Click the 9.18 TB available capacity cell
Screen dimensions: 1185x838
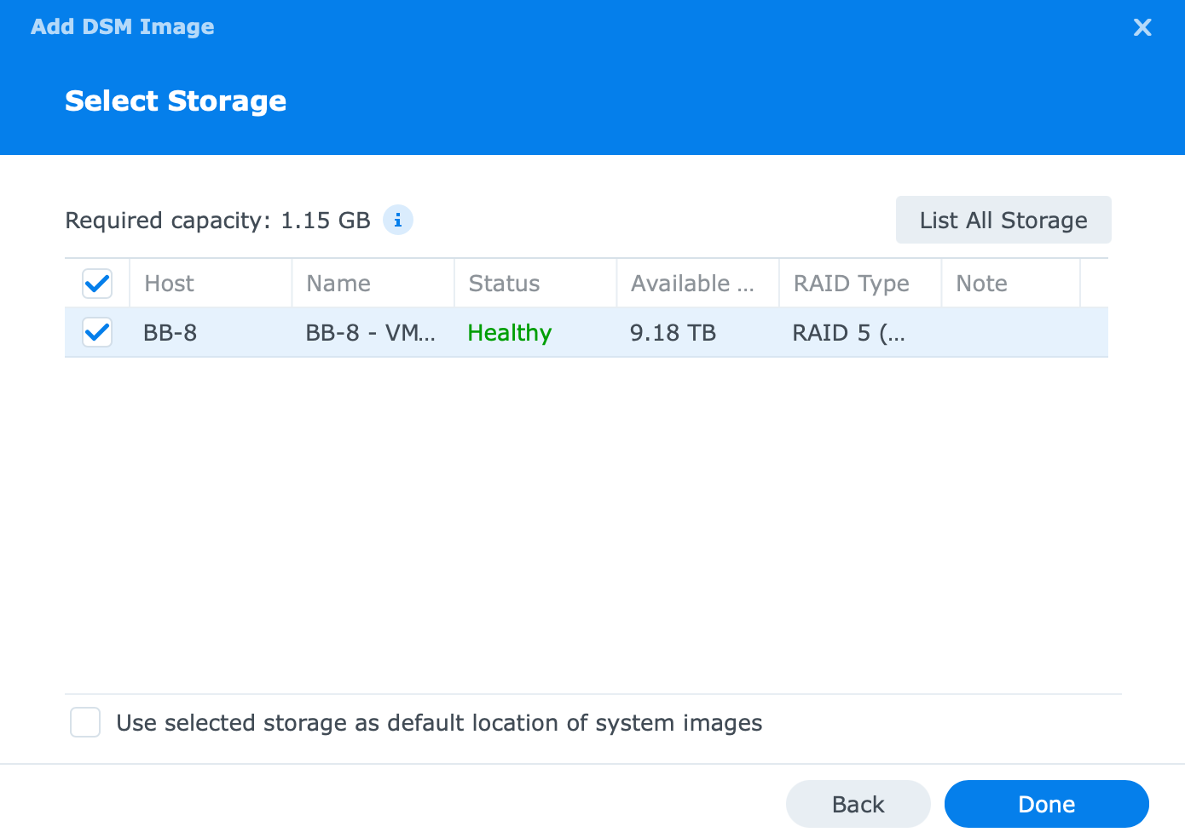[673, 333]
